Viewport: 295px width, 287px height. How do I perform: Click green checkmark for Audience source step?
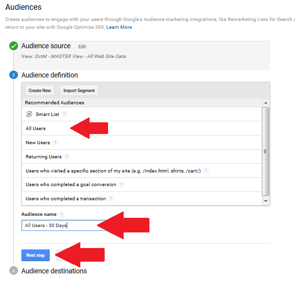14,46
